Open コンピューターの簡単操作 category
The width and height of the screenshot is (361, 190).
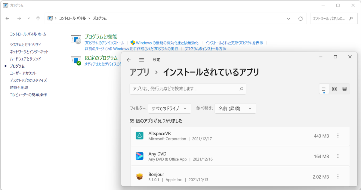tap(28, 95)
